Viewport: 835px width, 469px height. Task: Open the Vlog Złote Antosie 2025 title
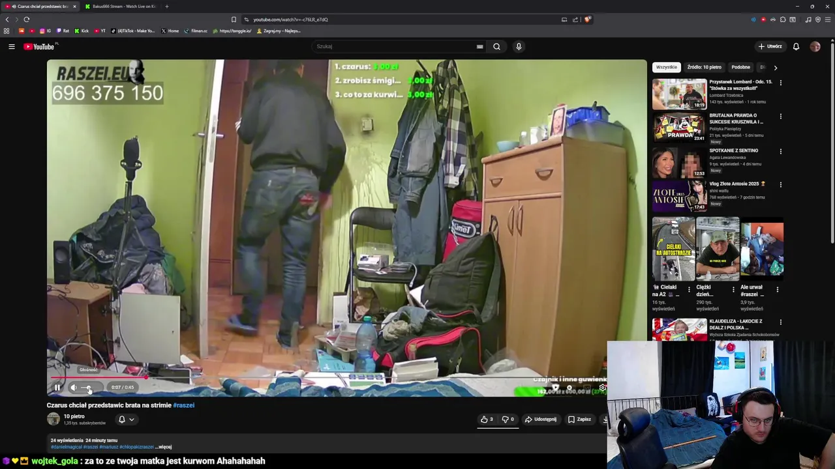pos(738,184)
